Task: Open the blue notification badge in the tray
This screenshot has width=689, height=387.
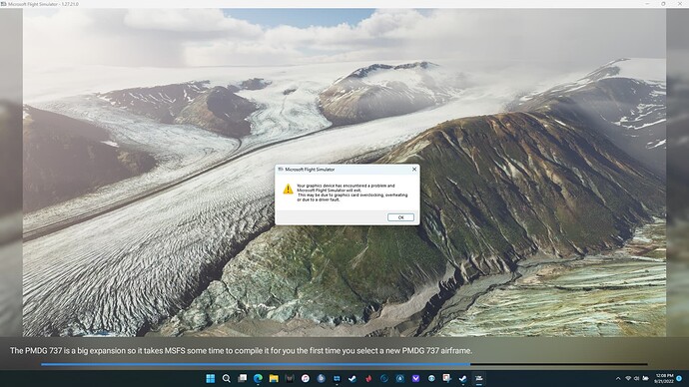Action: [x=679, y=378]
